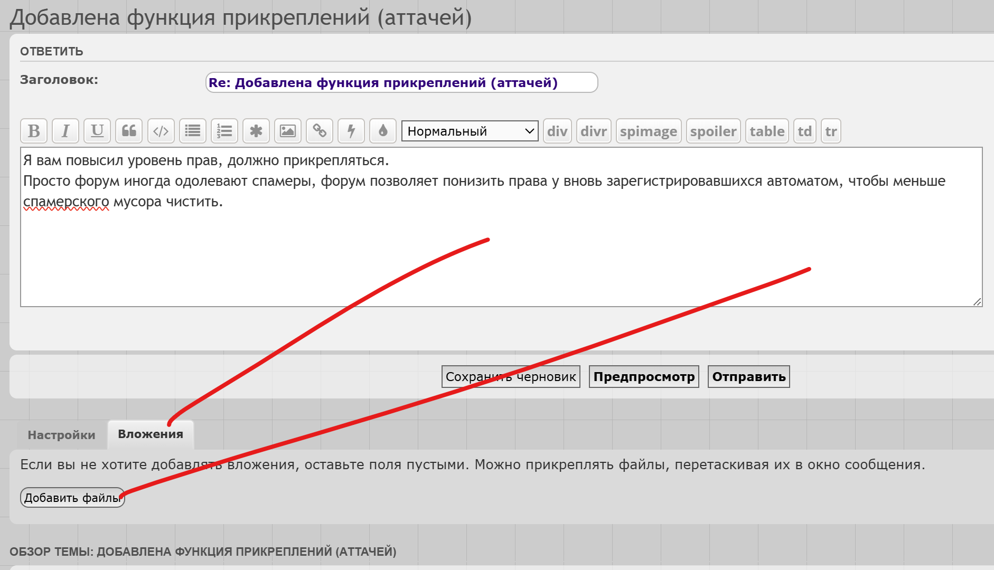Screen dimensions: 994x570
Task: Open the font color picker droplet icon
Action: [x=382, y=131]
